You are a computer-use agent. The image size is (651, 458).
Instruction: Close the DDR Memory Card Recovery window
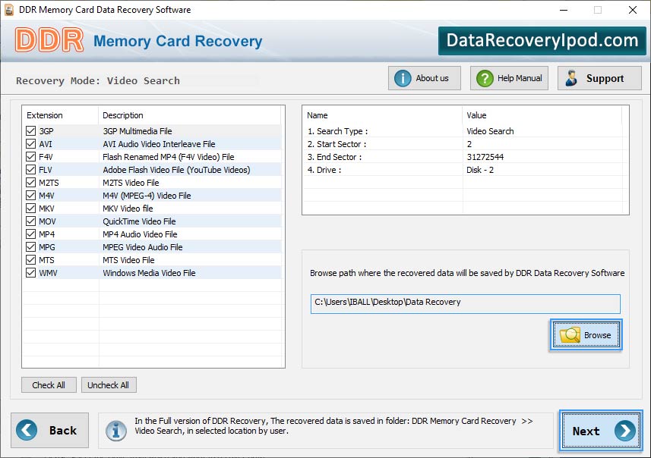[632, 10]
